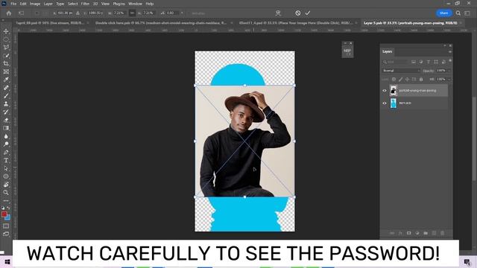Viewport: 477px width, 268px height.
Task: Commit the transform with the checkmark
Action: click(308, 13)
